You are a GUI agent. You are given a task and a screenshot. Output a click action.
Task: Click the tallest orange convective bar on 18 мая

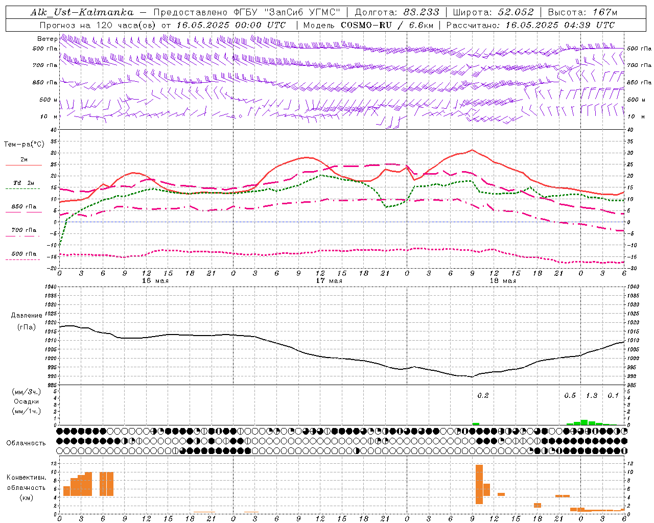479,484
